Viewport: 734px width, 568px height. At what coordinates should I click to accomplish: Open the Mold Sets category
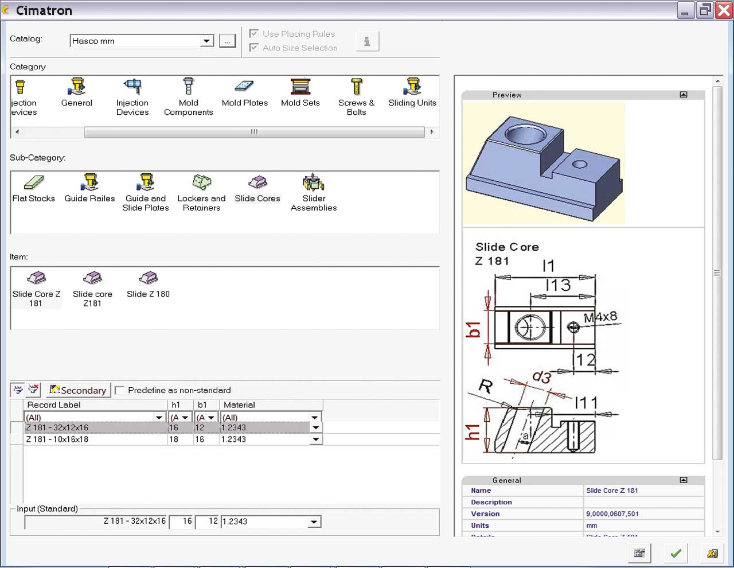click(x=300, y=87)
